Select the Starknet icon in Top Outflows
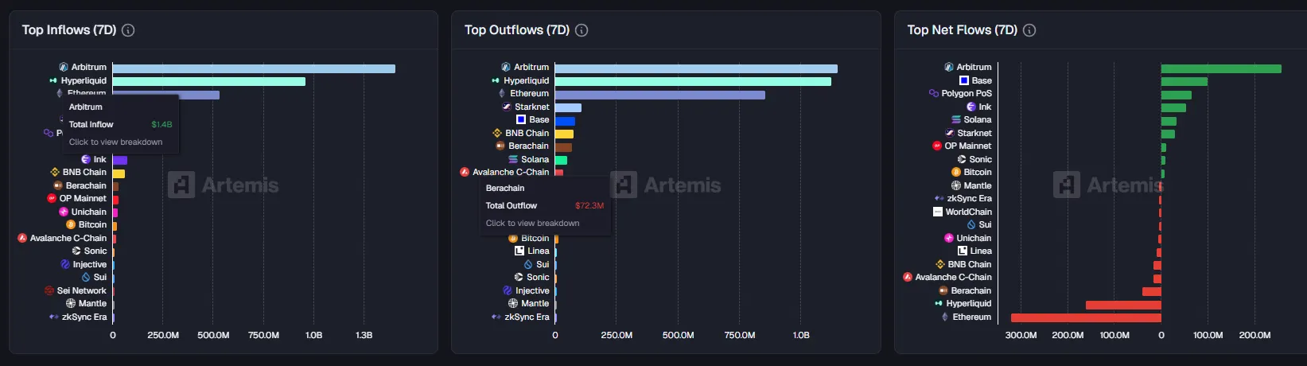This screenshot has width=1307, height=366. [x=507, y=107]
